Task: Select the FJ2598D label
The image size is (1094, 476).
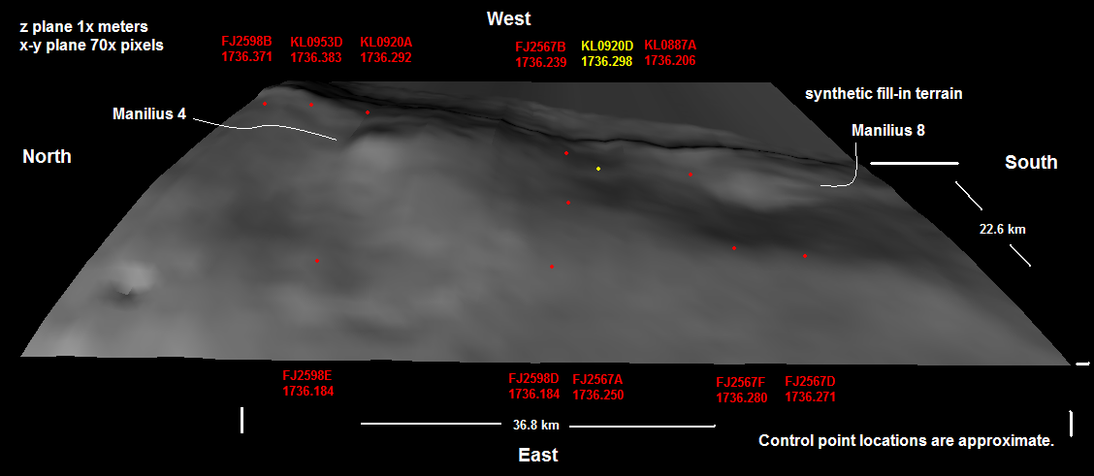Action: tap(534, 379)
